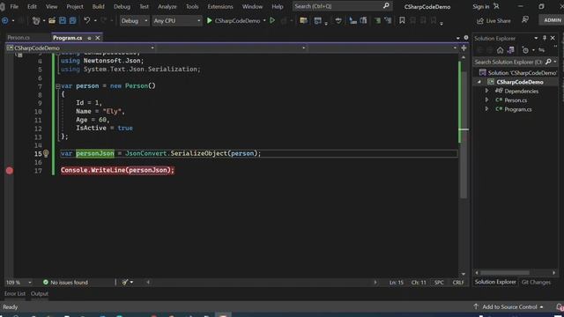Viewport: 564px width, 317px height.
Task: Click the Solution Explorer Home icon
Action: point(500,50)
